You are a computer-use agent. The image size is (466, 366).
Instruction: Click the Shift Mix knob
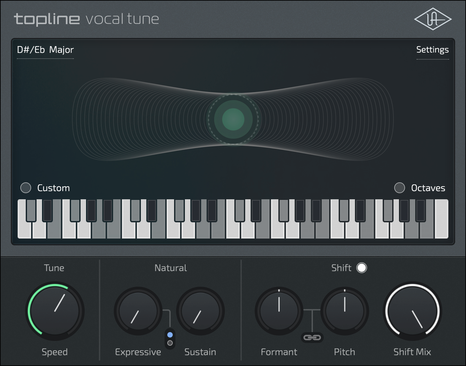click(412, 311)
